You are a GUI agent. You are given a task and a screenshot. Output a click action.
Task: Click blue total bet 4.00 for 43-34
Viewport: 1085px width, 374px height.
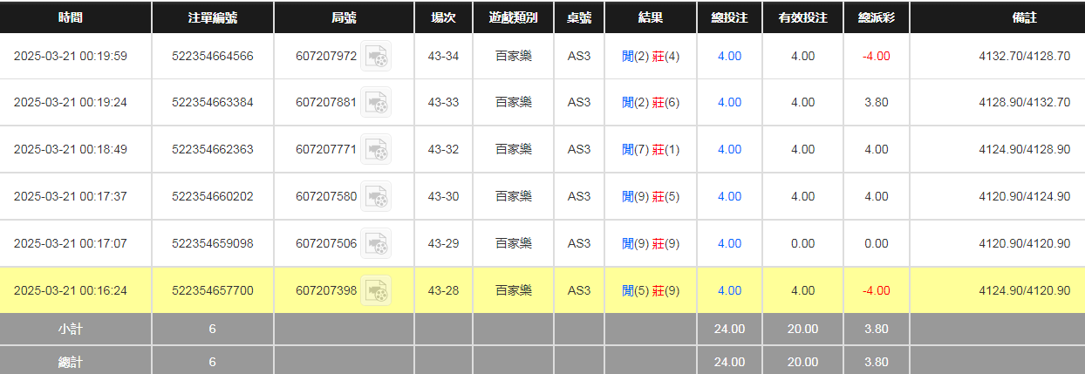click(x=729, y=57)
